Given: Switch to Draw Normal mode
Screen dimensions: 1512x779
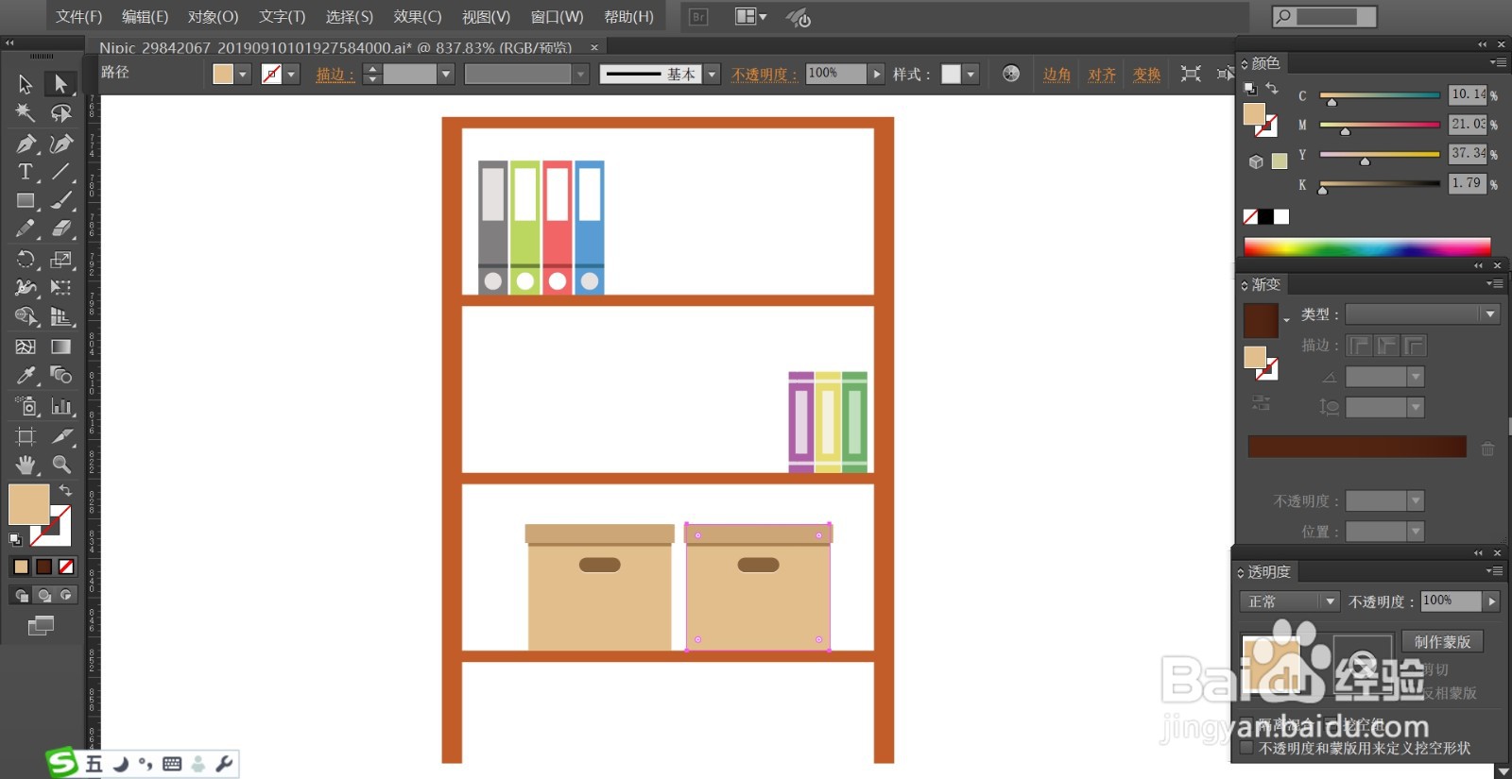Looking at the screenshot, I should pyautogui.click(x=22, y=595).
